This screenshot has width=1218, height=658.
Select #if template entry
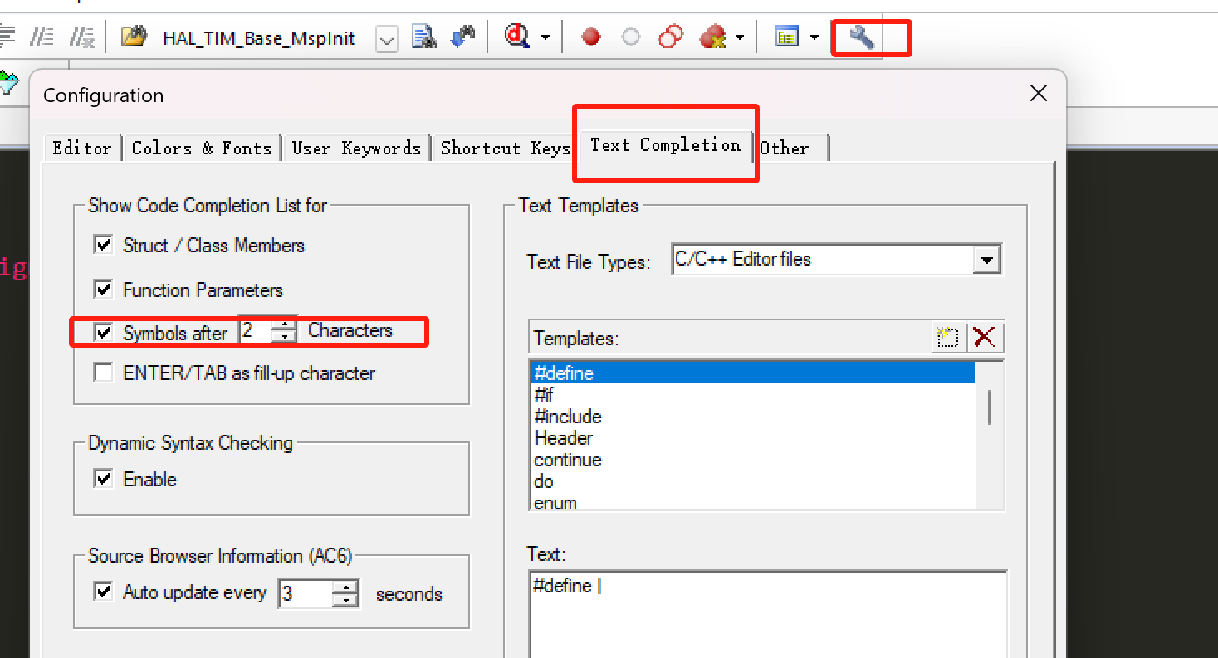click(x=751, y=395)
